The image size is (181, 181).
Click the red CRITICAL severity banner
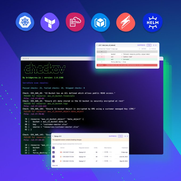point(127,65)
